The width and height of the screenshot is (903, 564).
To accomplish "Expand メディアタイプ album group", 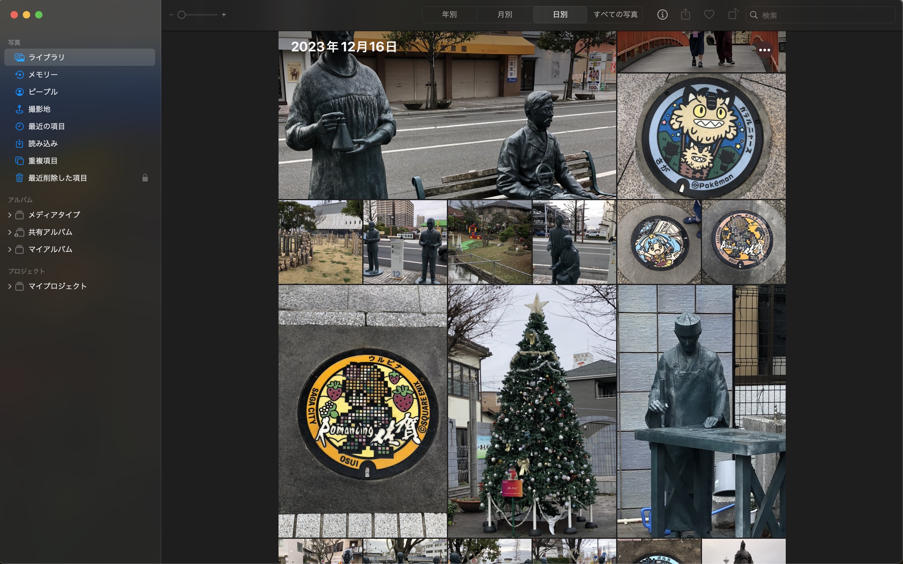I will coord(10,215).
